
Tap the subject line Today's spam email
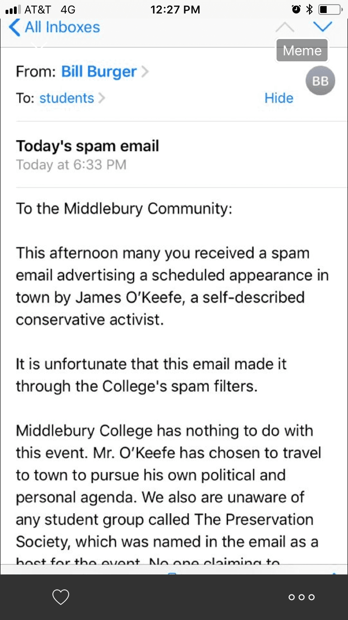tap(88, 146)
